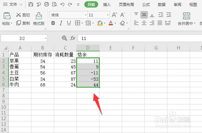Click the Save icon in quick toolbar
The width and height of the screenshot is (202, 133).
(x=31, y=4)
